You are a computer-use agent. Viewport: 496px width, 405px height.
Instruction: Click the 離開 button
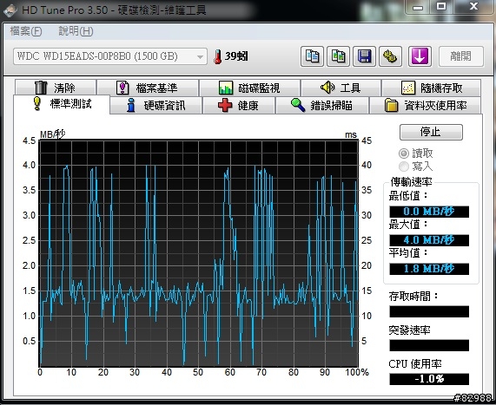[461, 56]
